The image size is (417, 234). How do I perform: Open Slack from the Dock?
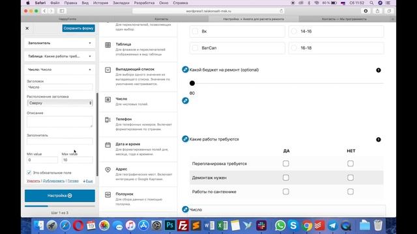pos(261,226)
